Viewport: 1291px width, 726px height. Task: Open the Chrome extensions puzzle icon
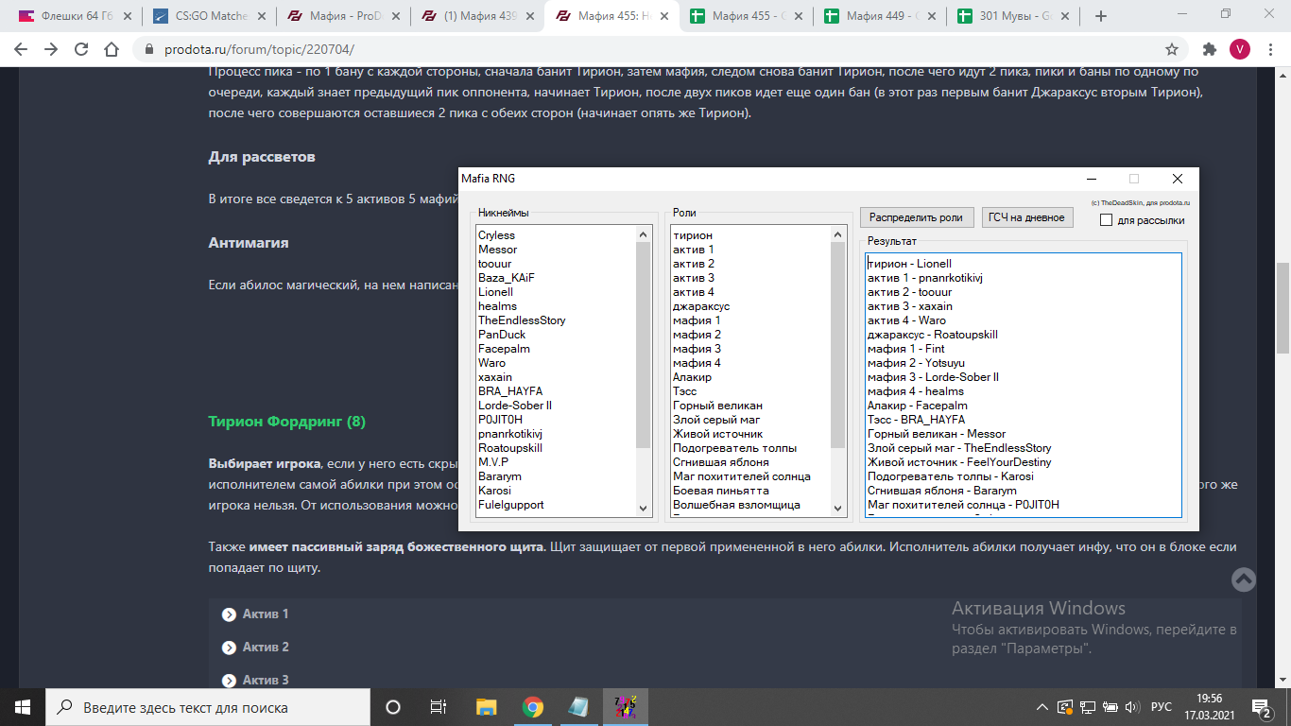(x=1209, y=49)
